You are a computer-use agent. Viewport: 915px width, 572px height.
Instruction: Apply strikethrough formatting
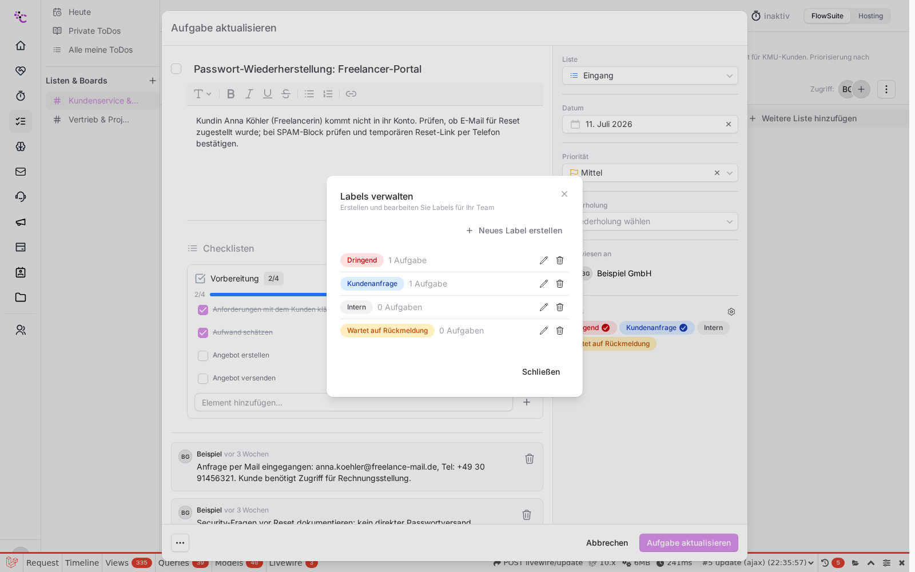[286, 94]
